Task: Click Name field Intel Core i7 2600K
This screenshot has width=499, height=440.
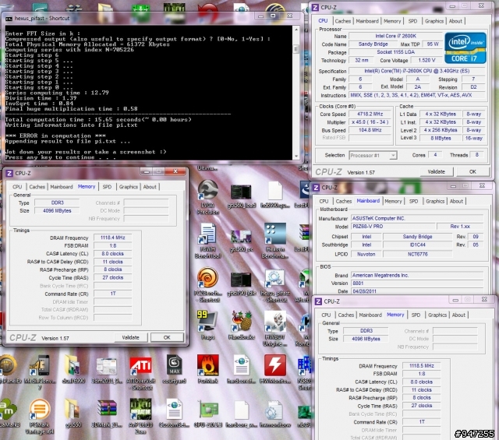Action: coord(395,37)
